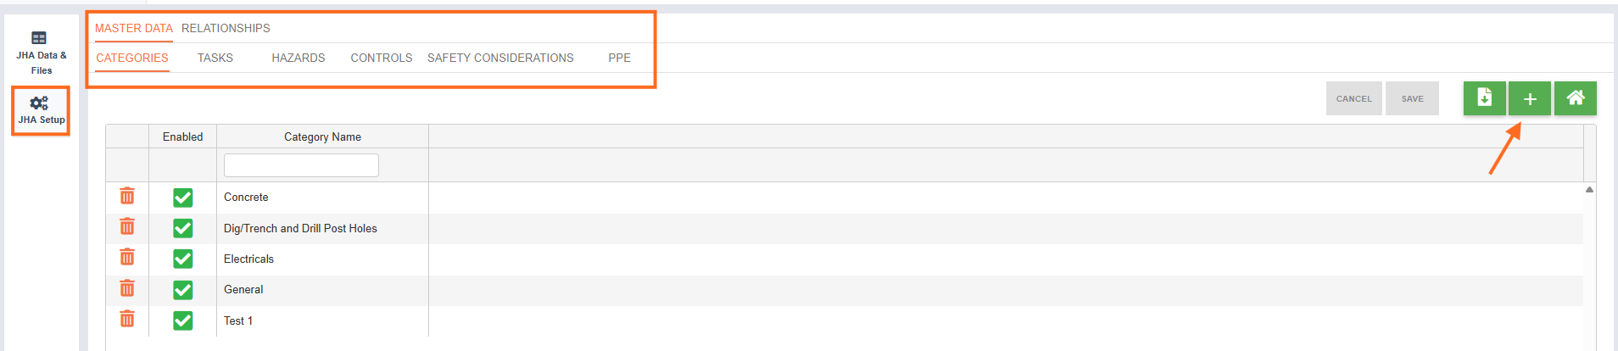Open JHA Data & Files section
Image resolution: width=1618 pixels, height=351 pixels.
coord(41,53)
